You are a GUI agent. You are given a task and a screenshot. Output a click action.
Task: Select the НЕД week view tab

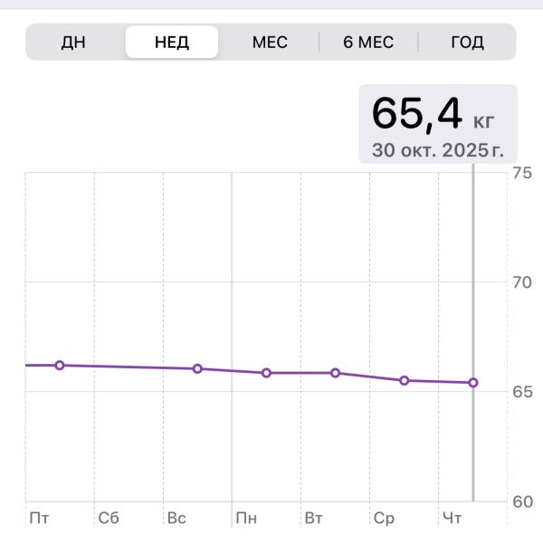point(172,43)
